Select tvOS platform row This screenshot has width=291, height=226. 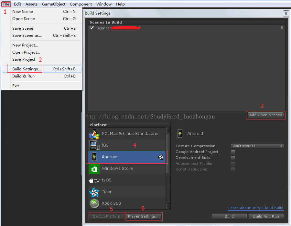click(127, 180)
